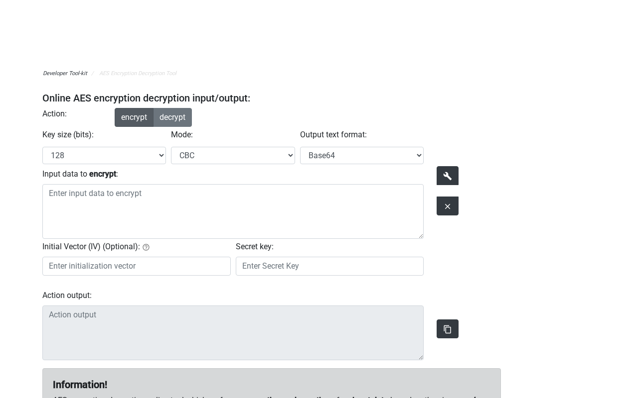Copy the action output with the copy icon
638x398 pixels.
(x=447, y=329)
